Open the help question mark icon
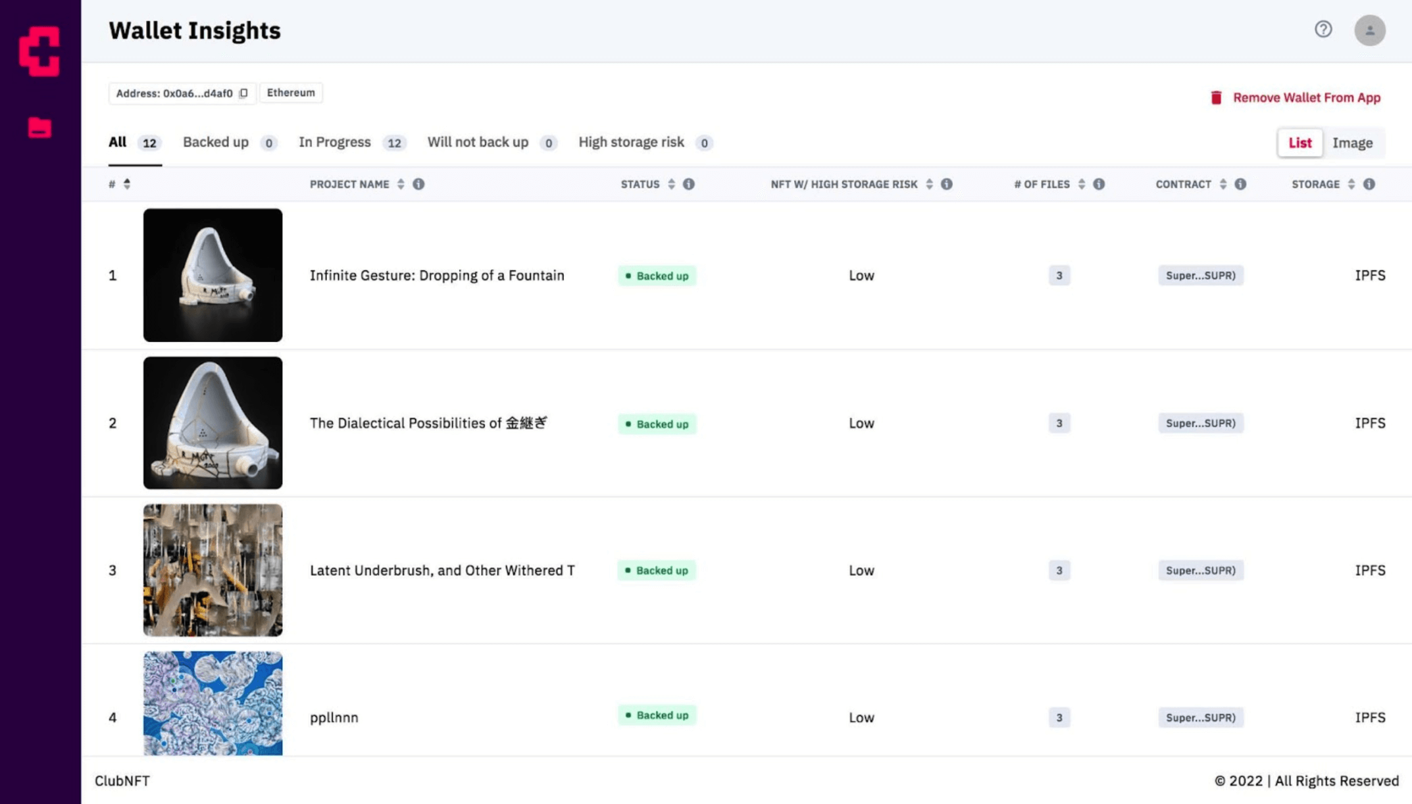The width and height of the screenshot is (1412, 804). [x=1323, y=29]
